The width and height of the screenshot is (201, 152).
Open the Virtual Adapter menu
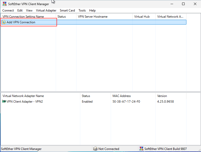pyautogui.click(x=46, y=10)
